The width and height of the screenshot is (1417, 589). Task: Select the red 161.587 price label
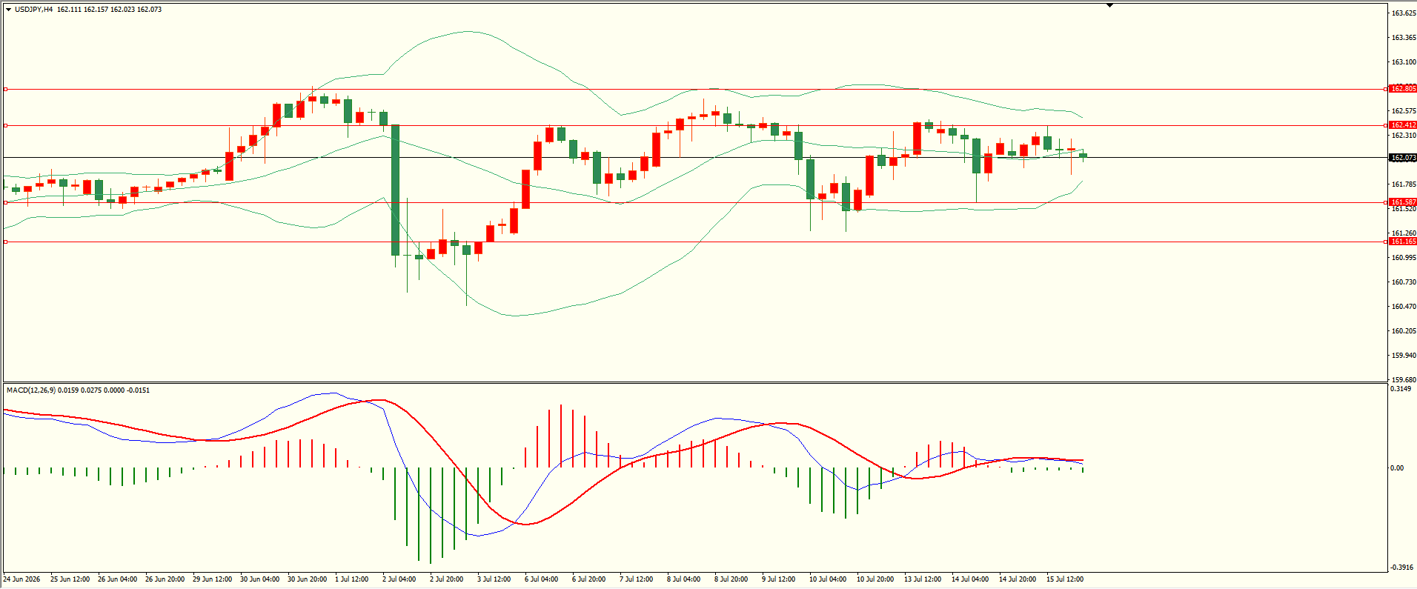click(1403, 202)
